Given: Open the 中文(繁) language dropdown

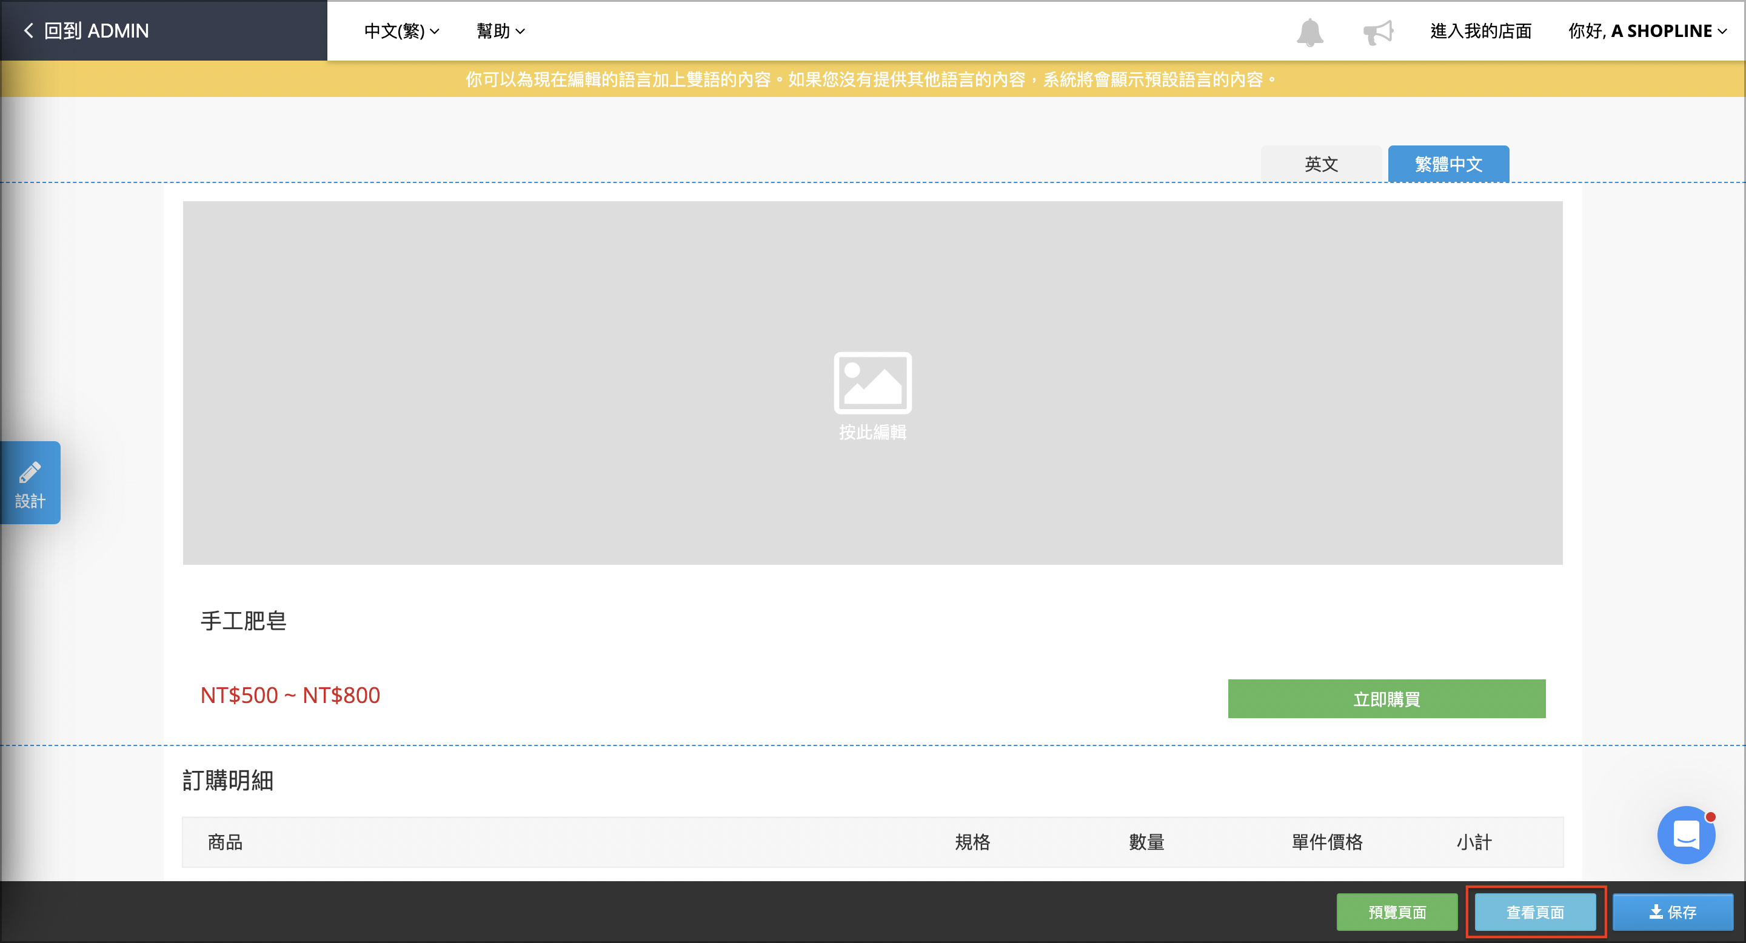Looking at the screenshot, I should pyautogui.click(x=402, y=31).
